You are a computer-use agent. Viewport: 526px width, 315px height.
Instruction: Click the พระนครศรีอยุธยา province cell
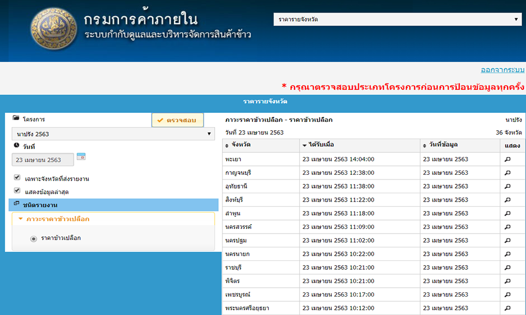(261, 308)
